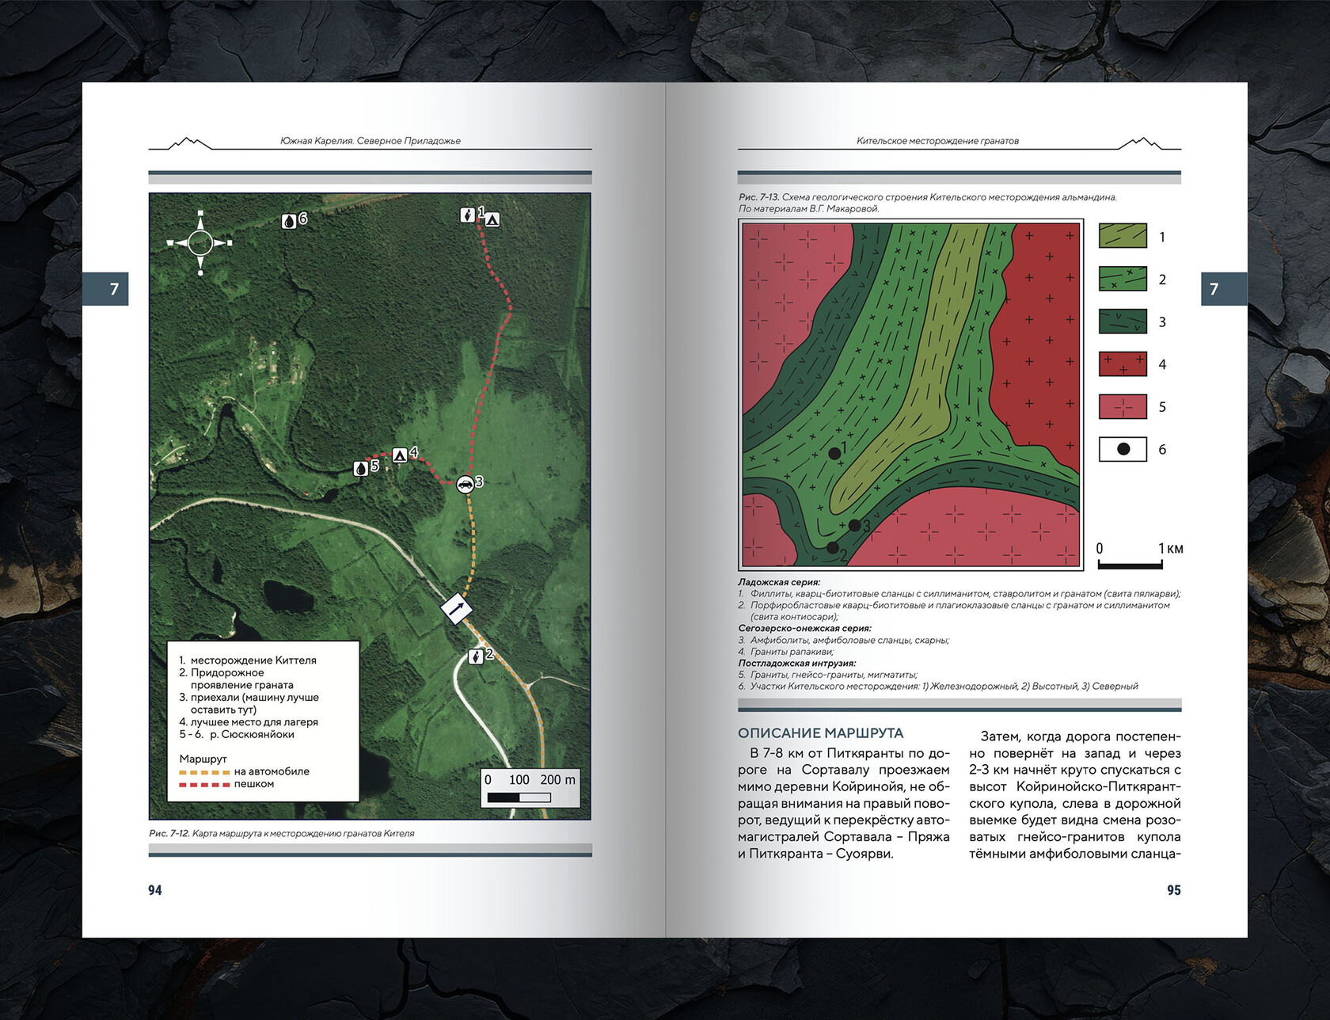The height and width of the screenshot is (1020, 1330).
Task: Select geological legend swatch number 2
Action: pos(1123,279)
